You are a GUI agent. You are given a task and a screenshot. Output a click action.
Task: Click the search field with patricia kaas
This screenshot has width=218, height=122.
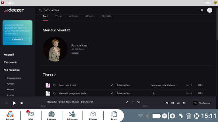click(x=51, y=10)
